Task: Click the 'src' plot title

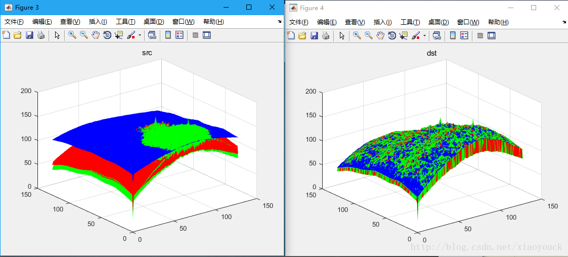Action: (x=147, y=53)
